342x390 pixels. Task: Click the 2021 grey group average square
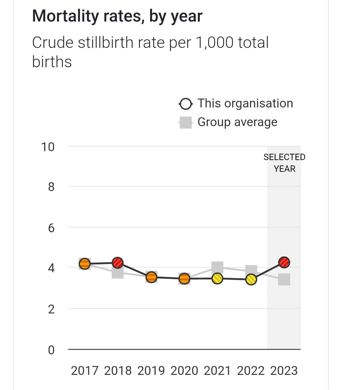pyautogui.click(x=218, y=267)
